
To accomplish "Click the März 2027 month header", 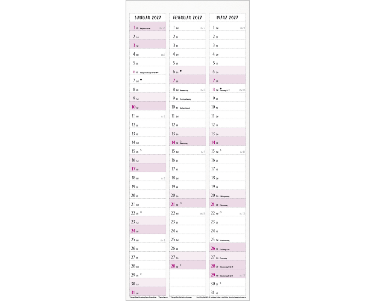I will pyautogui.click(x=227, y=17).
